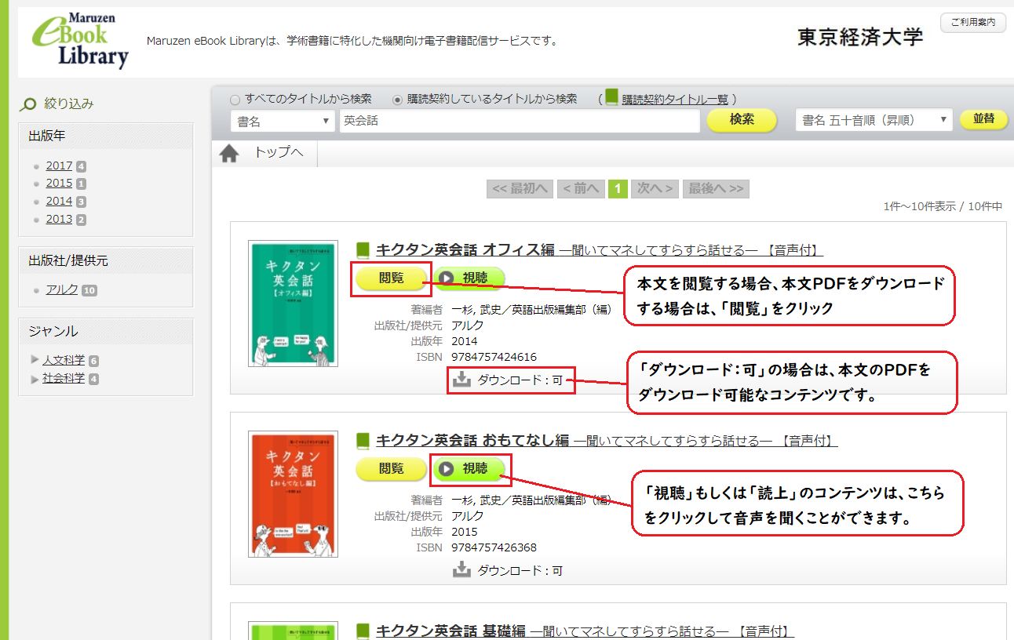Click ジャンル filter section heading
This screenshot has width=1014, height=640.
(53, 332)
